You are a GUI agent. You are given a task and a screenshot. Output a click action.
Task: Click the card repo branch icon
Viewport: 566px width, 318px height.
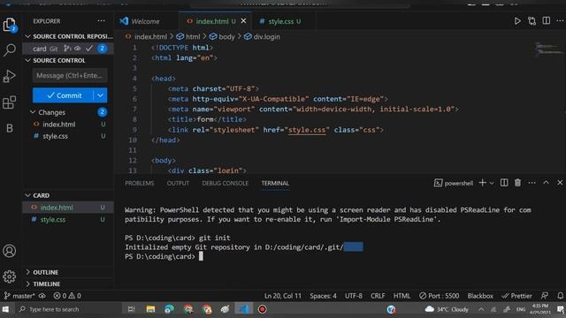coord(67,49)
